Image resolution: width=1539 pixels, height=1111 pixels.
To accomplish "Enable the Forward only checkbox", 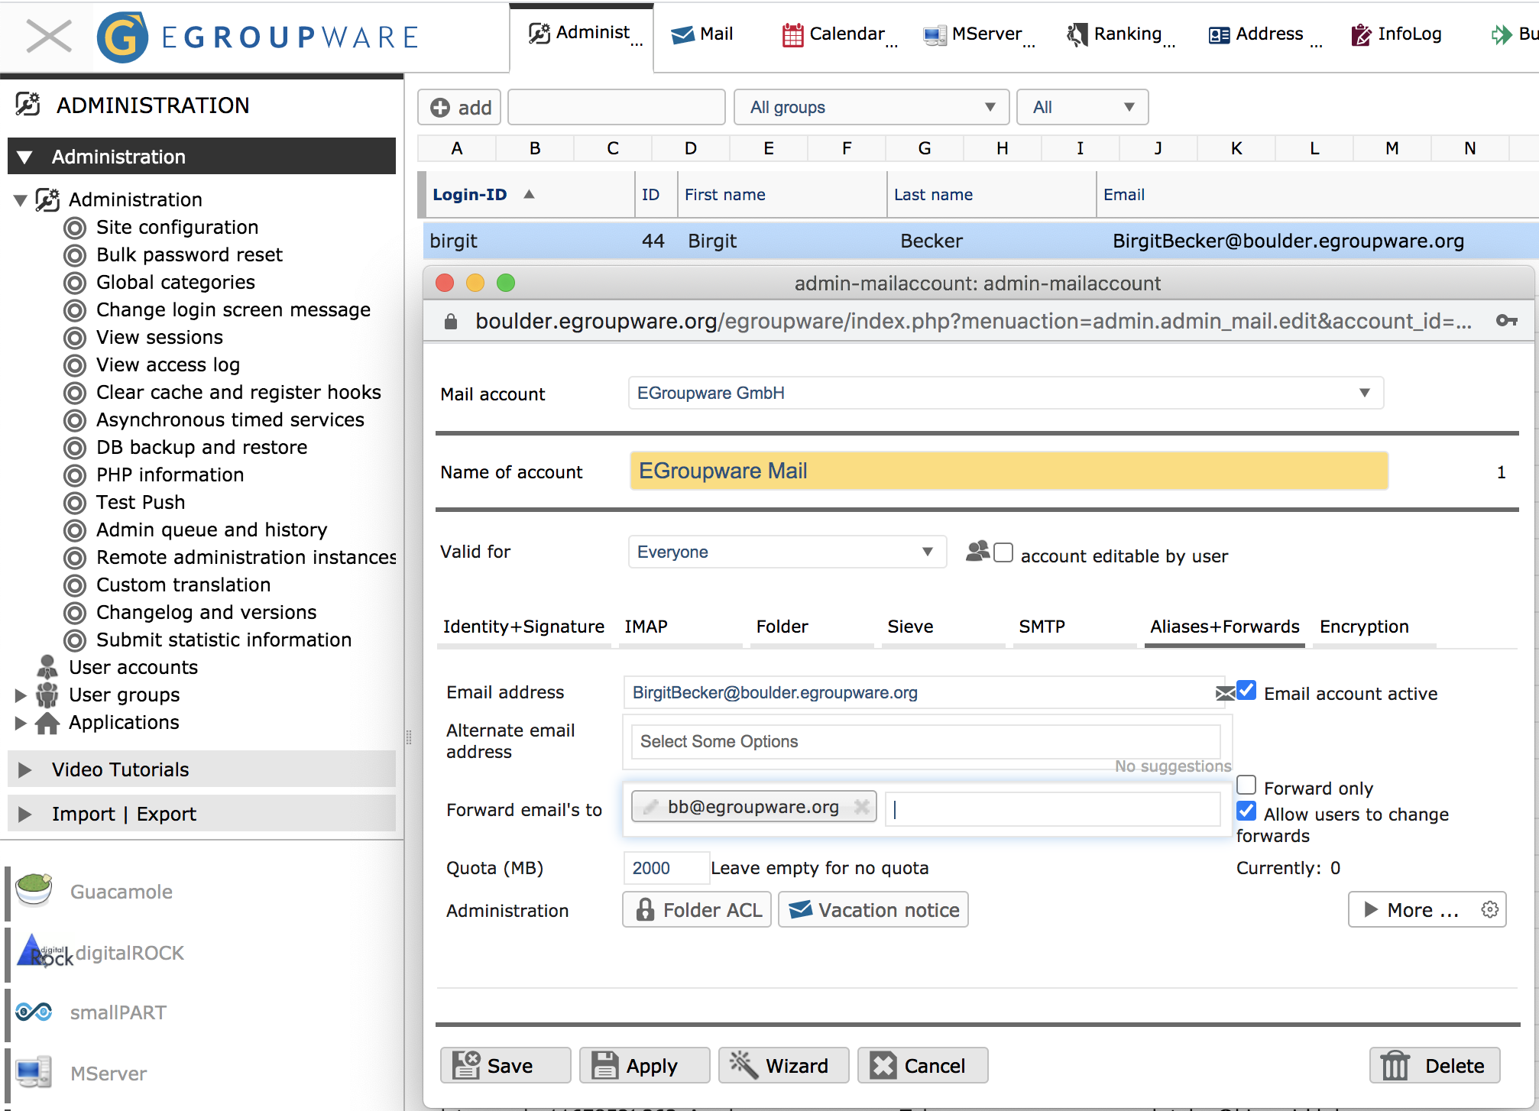I will [1246, 785].
